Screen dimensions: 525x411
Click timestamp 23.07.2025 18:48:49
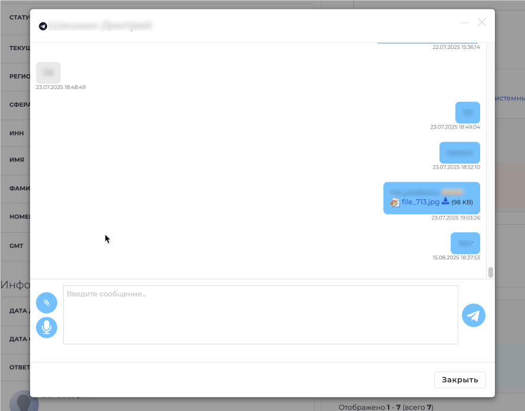coord(61,87)
